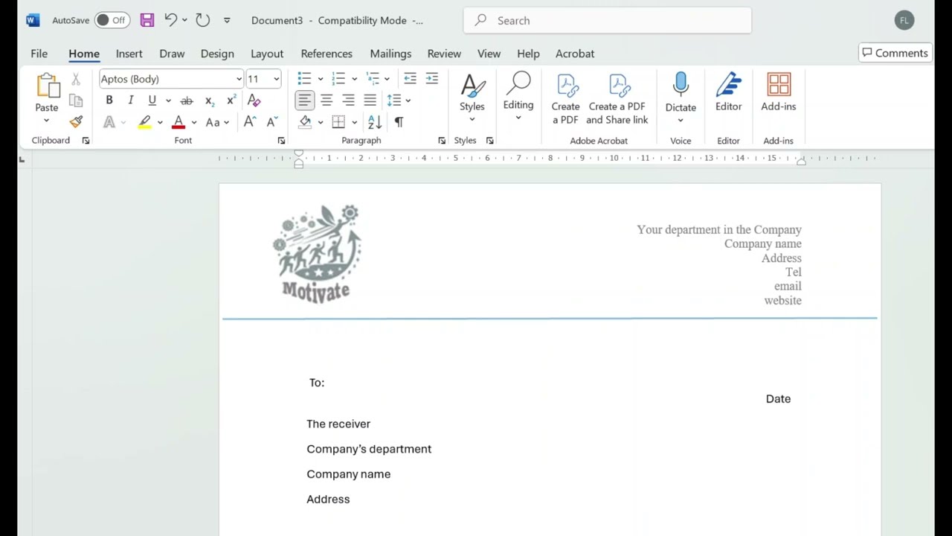
Task: Click the Save icon in title bar
Action: click(x=147, y=20)
